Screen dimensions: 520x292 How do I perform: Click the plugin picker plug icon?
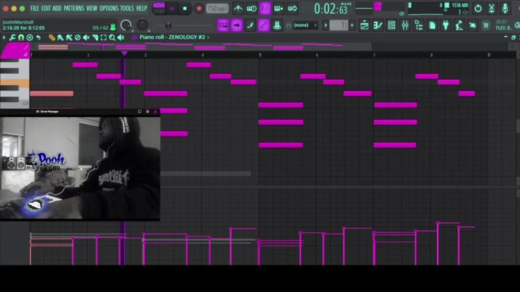point(446,26)
